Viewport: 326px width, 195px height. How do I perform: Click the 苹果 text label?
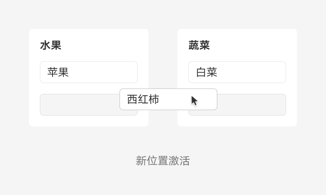coord(58,72)
